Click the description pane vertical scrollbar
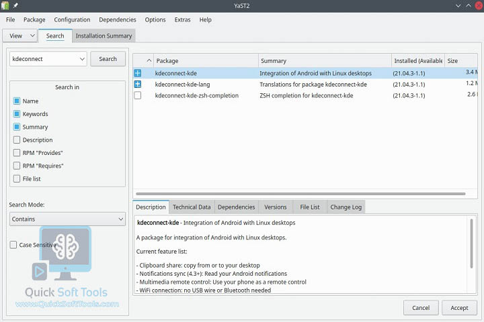The image size is (484, 322). (471, 244)
